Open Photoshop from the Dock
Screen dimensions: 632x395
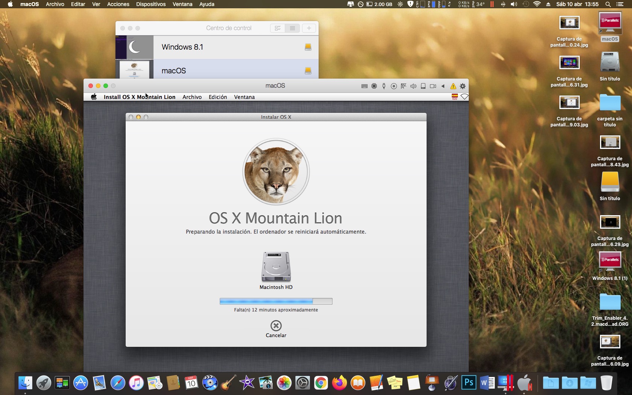pyautogui.click(x=469, y=383)
